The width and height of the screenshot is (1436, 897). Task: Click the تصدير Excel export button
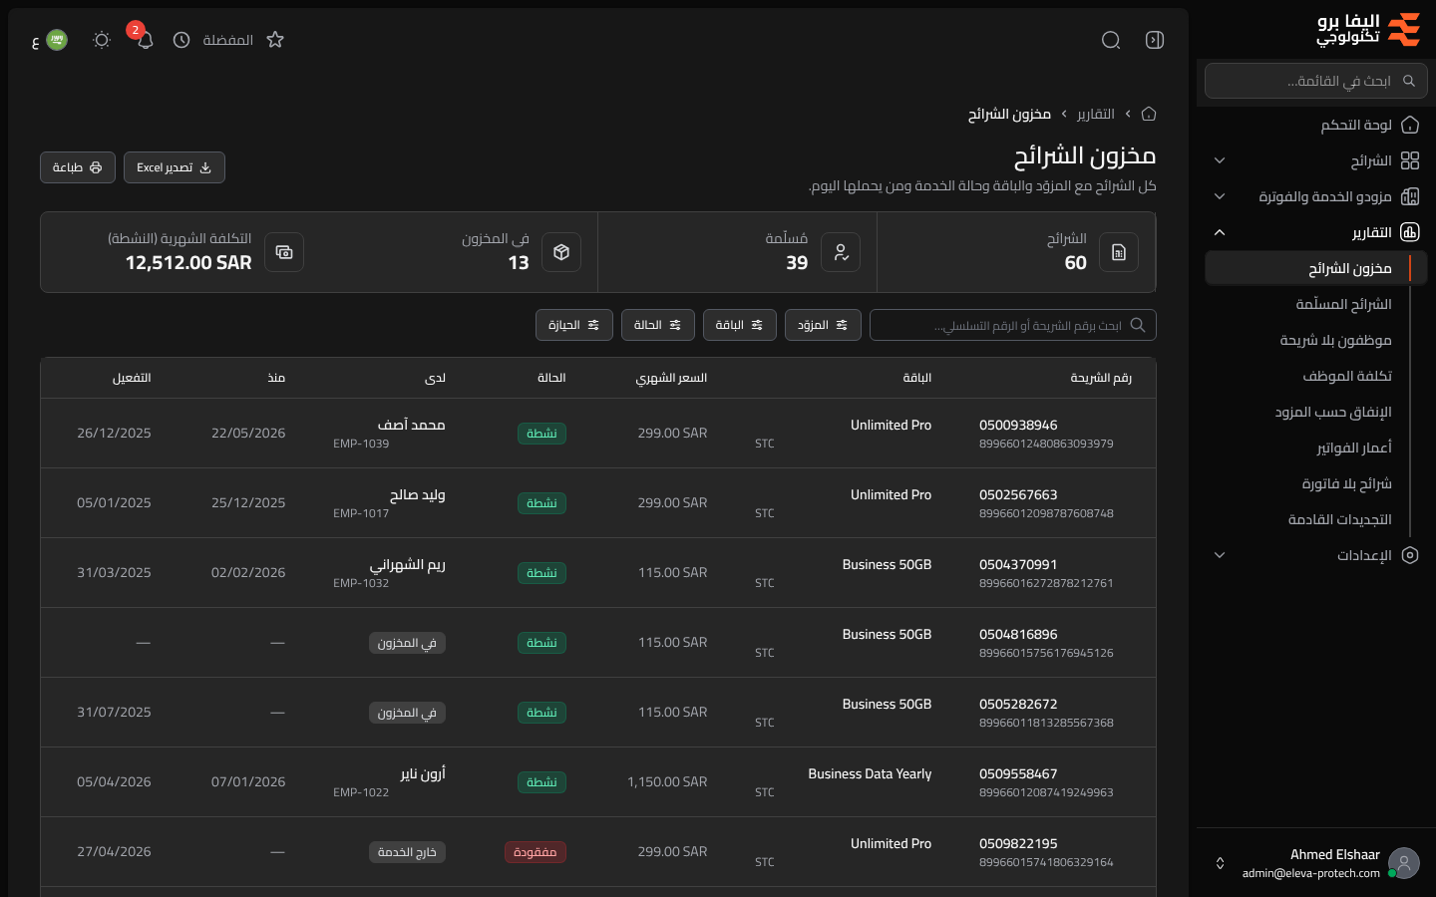pyautogui.click(x=175, y=167)
